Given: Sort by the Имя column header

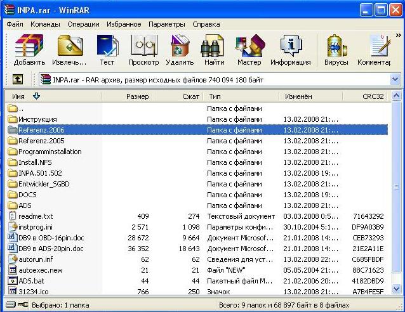Looking at the screenshot, I should pyautogui.click(x=53, y=96).
